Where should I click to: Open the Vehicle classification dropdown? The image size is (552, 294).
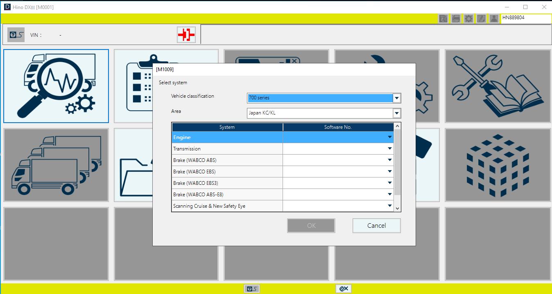point(396,98)
